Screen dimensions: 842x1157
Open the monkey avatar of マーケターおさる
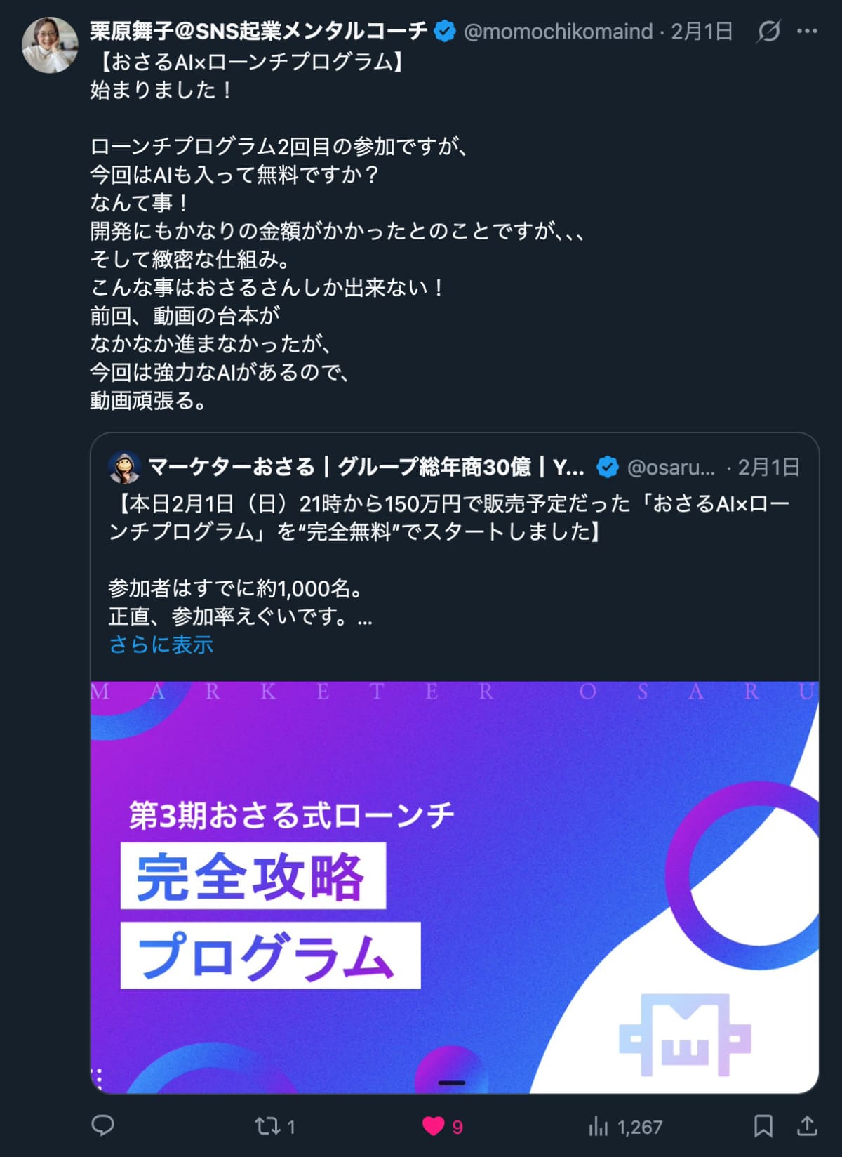[x=125, y=467]
